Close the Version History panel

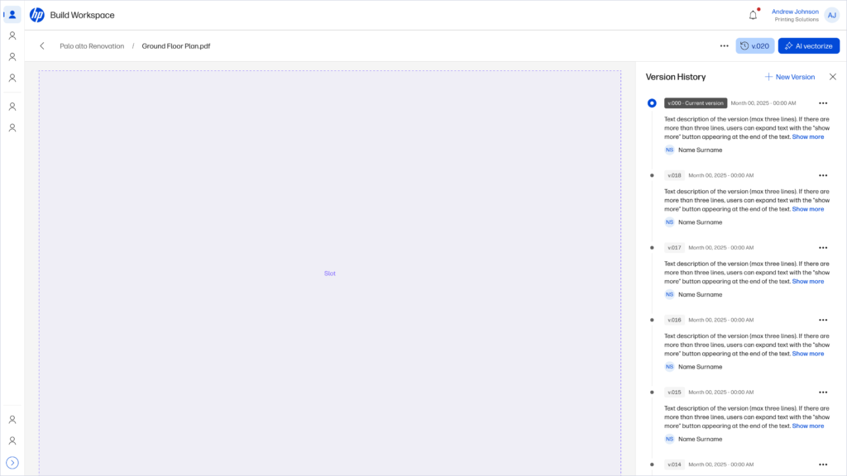[x=833, y=77]
